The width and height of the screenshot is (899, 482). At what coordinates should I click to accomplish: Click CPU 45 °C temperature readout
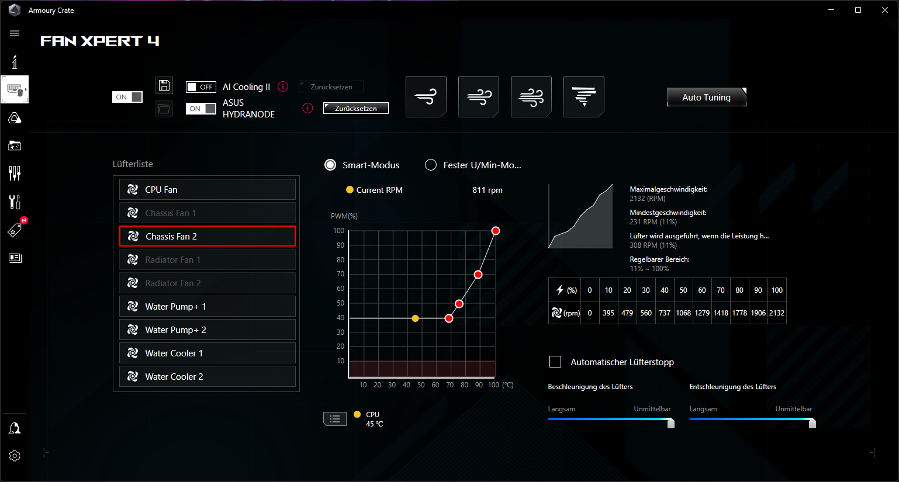click(x=375, y=419)
